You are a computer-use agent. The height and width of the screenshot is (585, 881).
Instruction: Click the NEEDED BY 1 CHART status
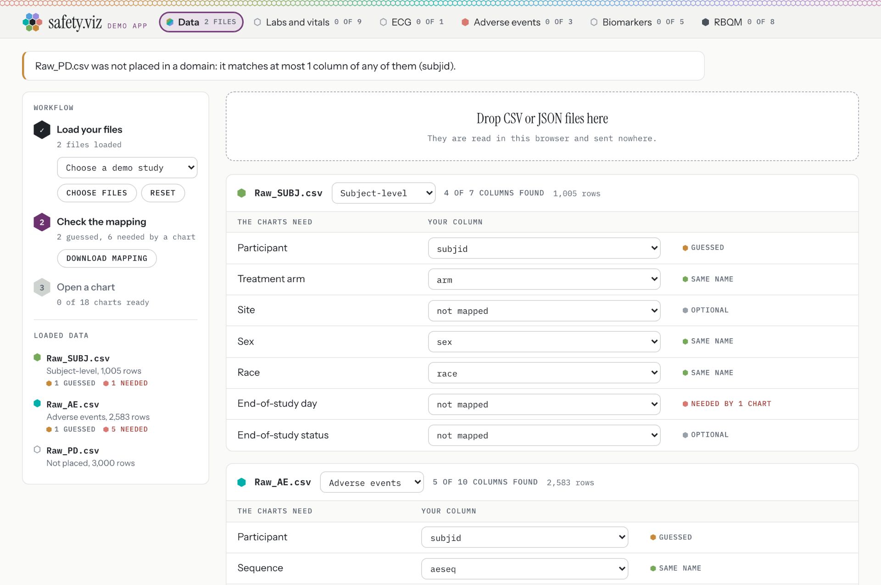click(727, 404)
